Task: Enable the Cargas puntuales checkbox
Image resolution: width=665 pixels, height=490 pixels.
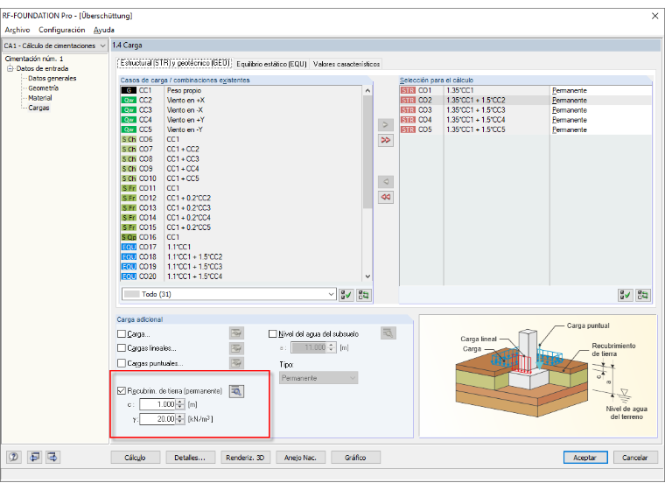Action: click(x=122, y=363)
